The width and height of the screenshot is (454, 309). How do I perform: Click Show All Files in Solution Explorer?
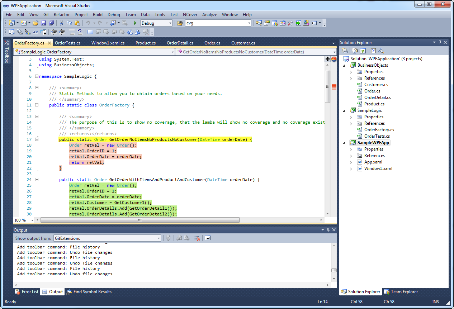click(355, 51)
